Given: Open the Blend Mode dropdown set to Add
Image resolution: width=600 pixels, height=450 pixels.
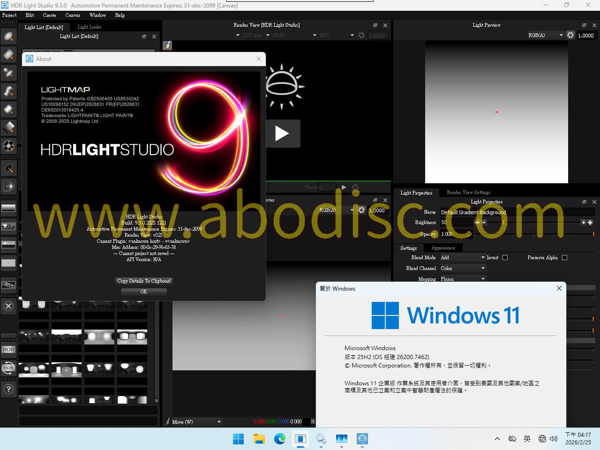Looking at the screenshot, I should coord(462,257).
